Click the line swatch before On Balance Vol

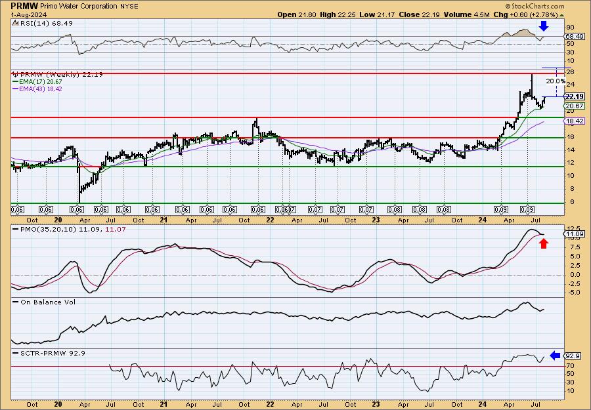(15, 302)
